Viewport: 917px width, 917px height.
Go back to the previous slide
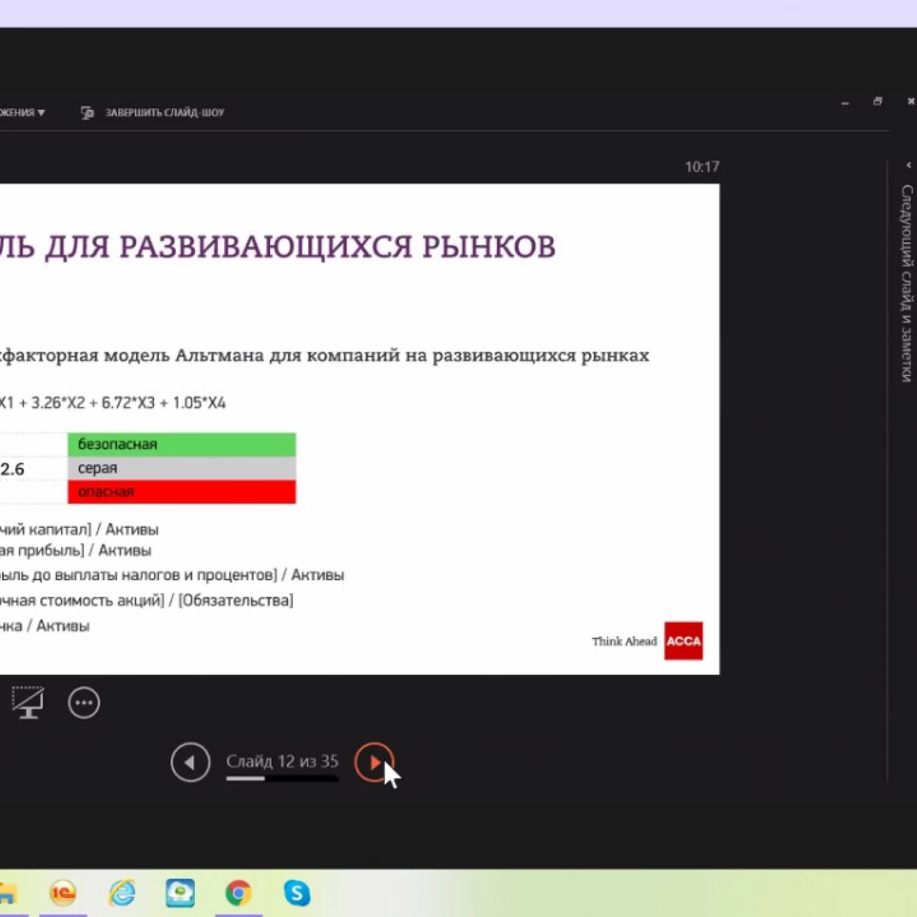coord(190,762)
